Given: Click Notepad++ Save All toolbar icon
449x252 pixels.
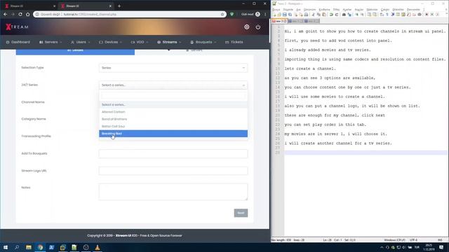Looking at the screenshot, I should coord(290,15).
